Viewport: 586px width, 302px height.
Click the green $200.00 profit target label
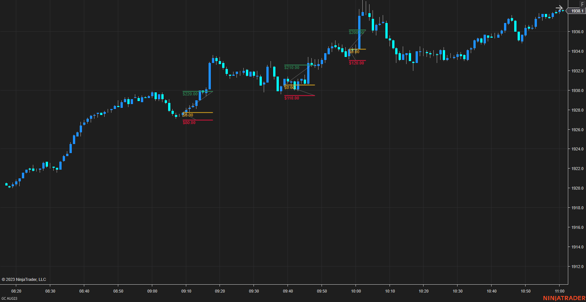(x=356, y=32)
